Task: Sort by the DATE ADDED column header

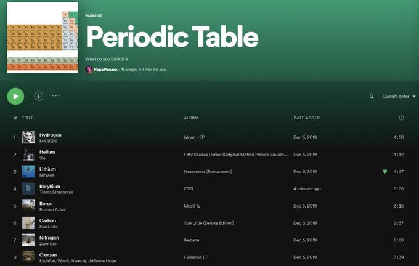Action: pyautogui.click(x=306, y=118)
